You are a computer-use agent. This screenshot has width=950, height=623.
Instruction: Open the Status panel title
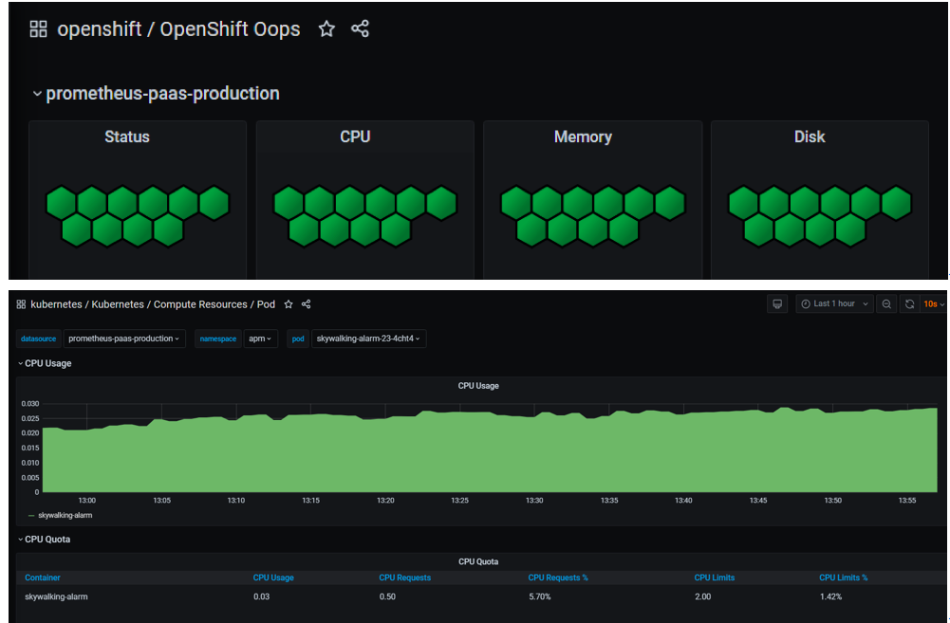(127, 137)
